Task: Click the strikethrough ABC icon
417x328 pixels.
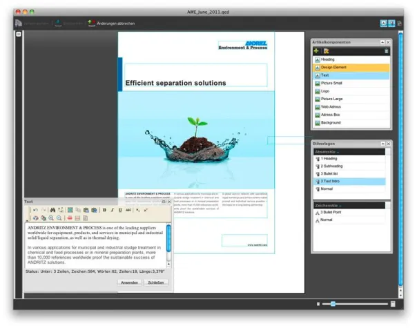Action: click(128, 209)
